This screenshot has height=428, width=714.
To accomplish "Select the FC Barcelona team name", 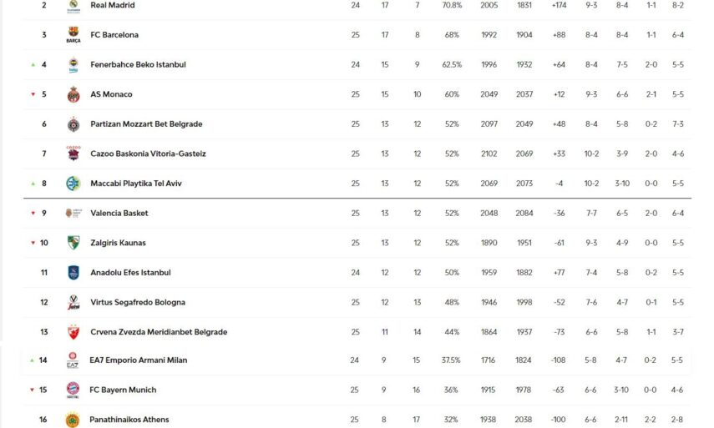I will click(114, 35).
